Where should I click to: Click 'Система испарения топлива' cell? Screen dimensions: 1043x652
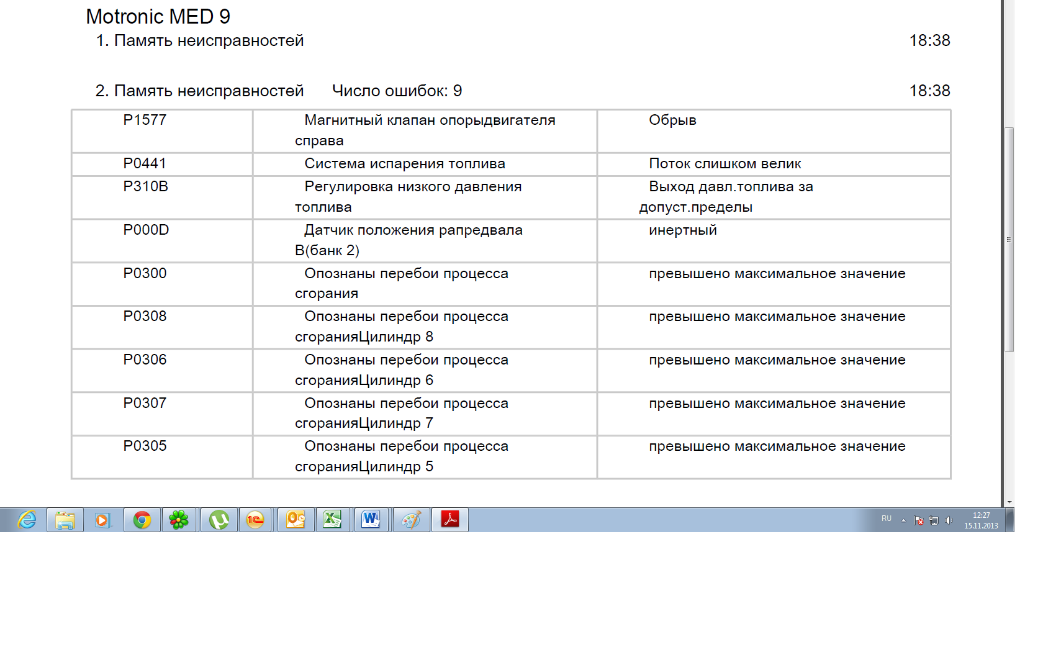click(425, 164)
